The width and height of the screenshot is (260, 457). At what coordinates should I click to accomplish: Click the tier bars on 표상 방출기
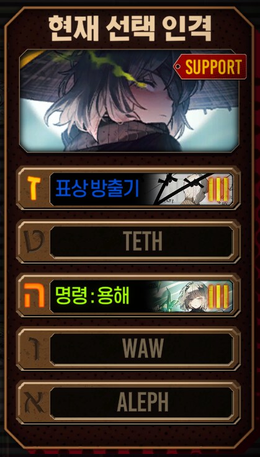218,189
